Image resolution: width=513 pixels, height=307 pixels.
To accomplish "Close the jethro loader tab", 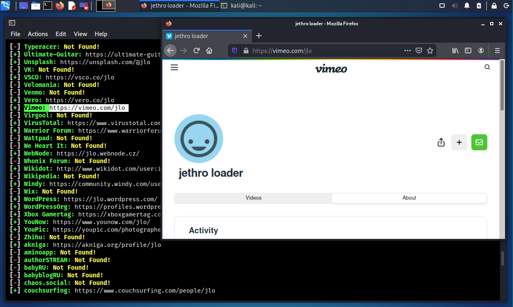I will (x=245, y=36).
